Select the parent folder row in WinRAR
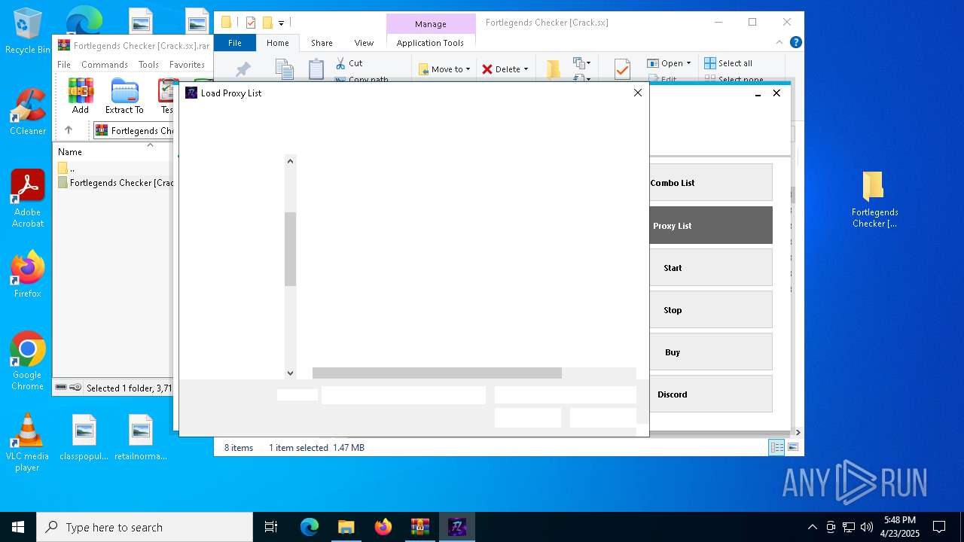This screenshot has width=964, height=542. click(114, 169)
